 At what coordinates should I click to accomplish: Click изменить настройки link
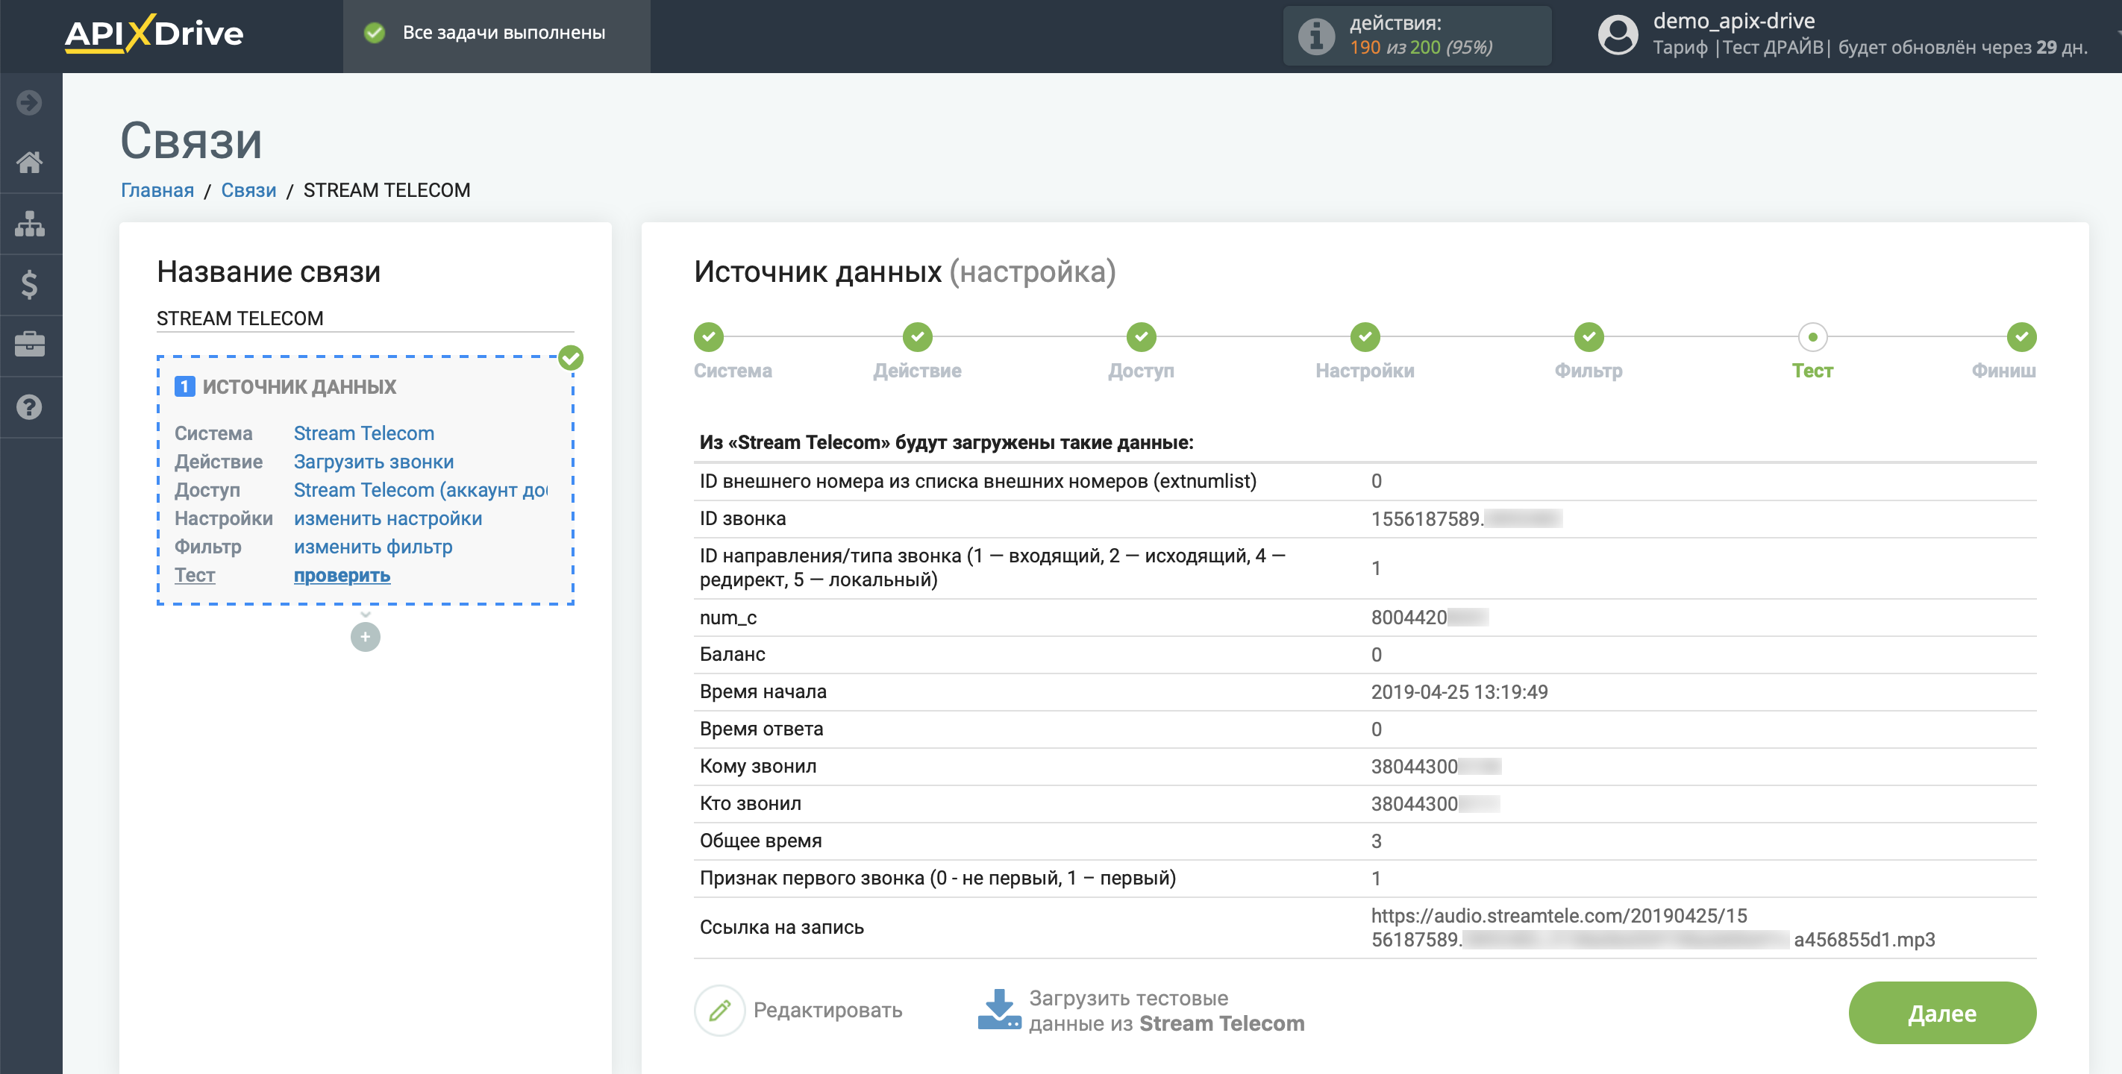point(388,519)
